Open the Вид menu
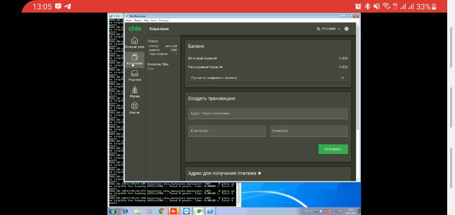Viewport: 455px width, 215px height. 146,21
